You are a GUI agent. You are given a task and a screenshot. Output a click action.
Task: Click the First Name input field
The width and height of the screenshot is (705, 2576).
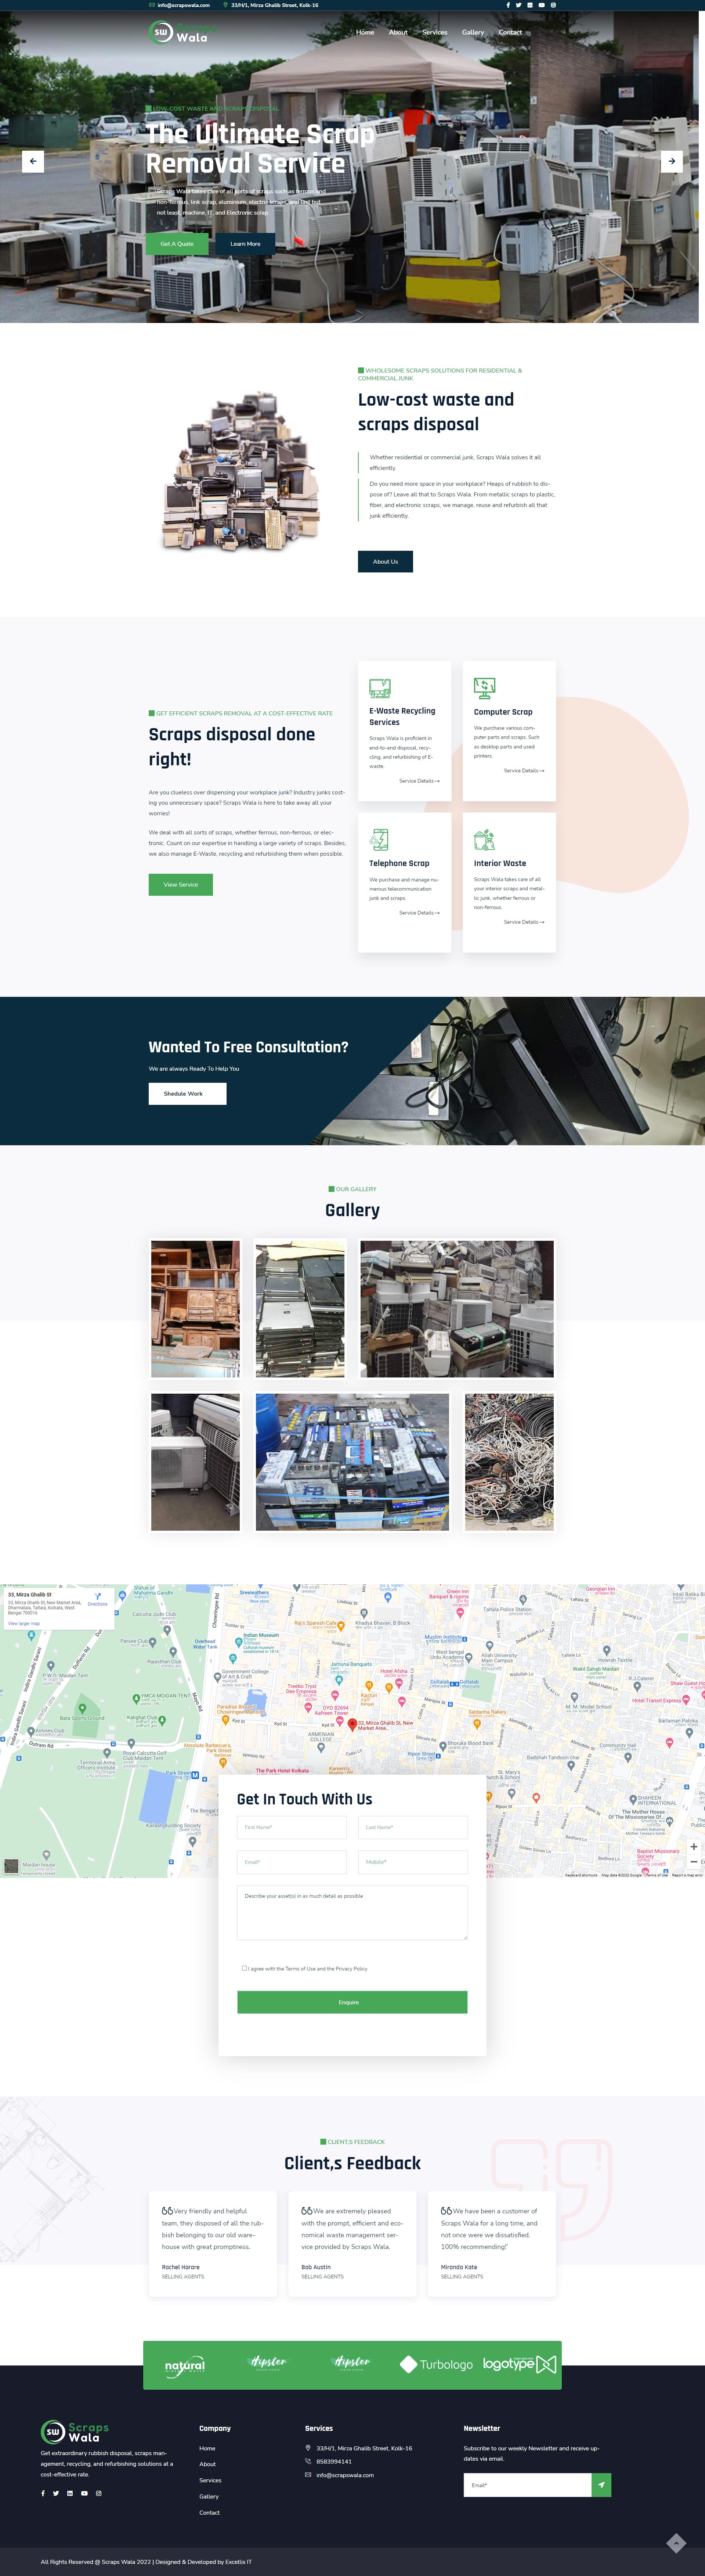pyautogui.click(x=292, y=1827)
